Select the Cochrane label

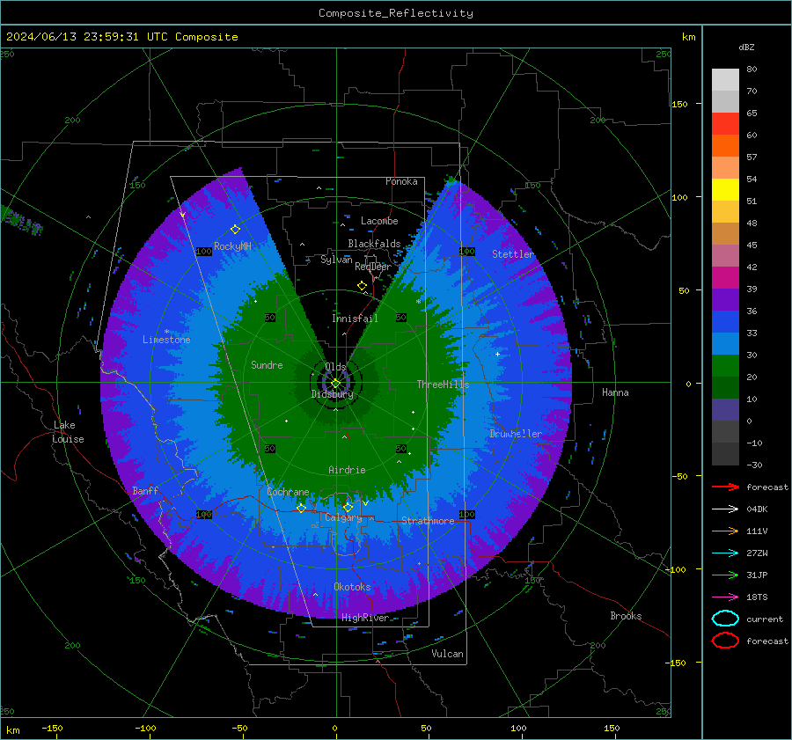point(288,492)
